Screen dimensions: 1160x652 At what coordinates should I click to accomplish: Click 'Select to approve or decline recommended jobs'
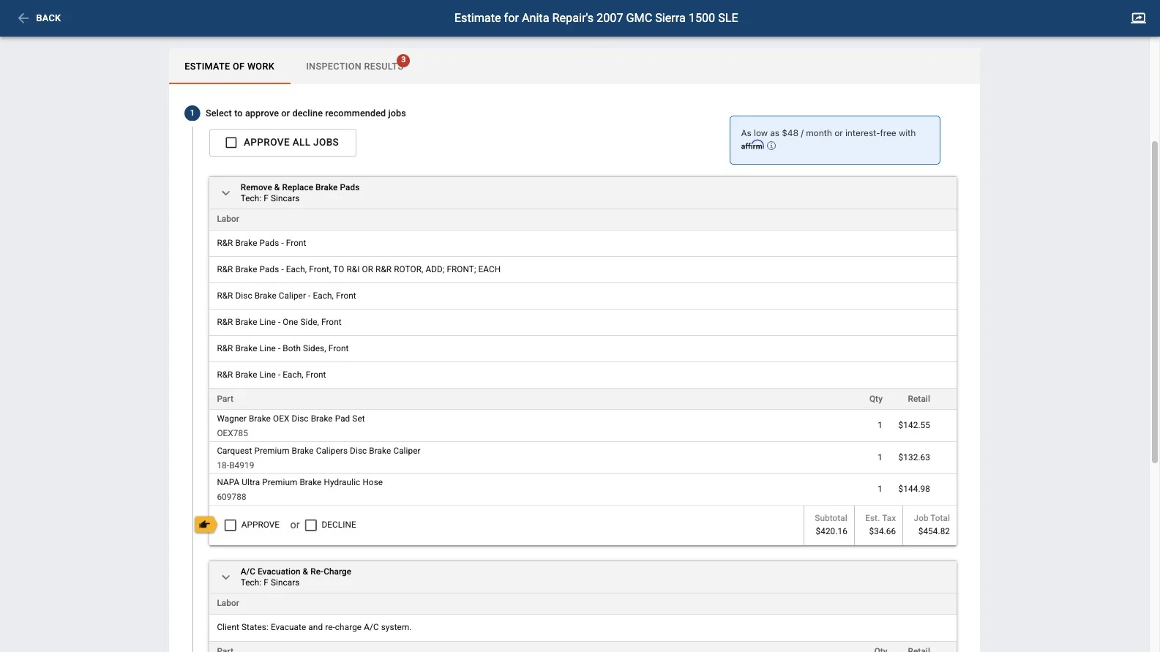(x=305, y=113)
